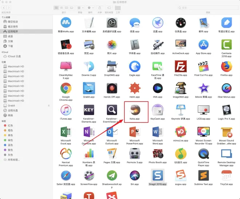Screen dimensions: 240x199
Task: Select CleanMyMac X.app icon
Action: 66,66
